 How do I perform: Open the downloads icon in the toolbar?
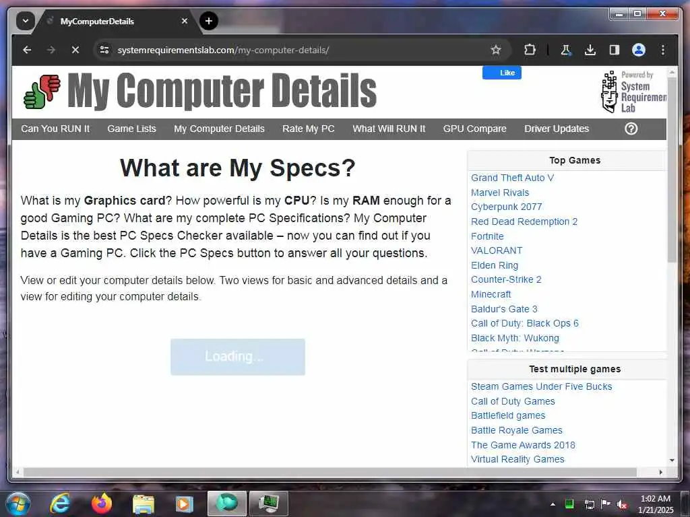click(x=590, y=50)
